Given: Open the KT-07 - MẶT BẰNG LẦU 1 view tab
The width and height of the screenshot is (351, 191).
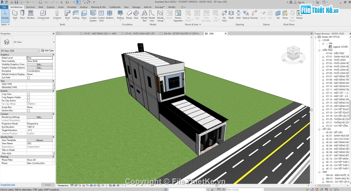Looking at the screenshot, I should [98, 34].
